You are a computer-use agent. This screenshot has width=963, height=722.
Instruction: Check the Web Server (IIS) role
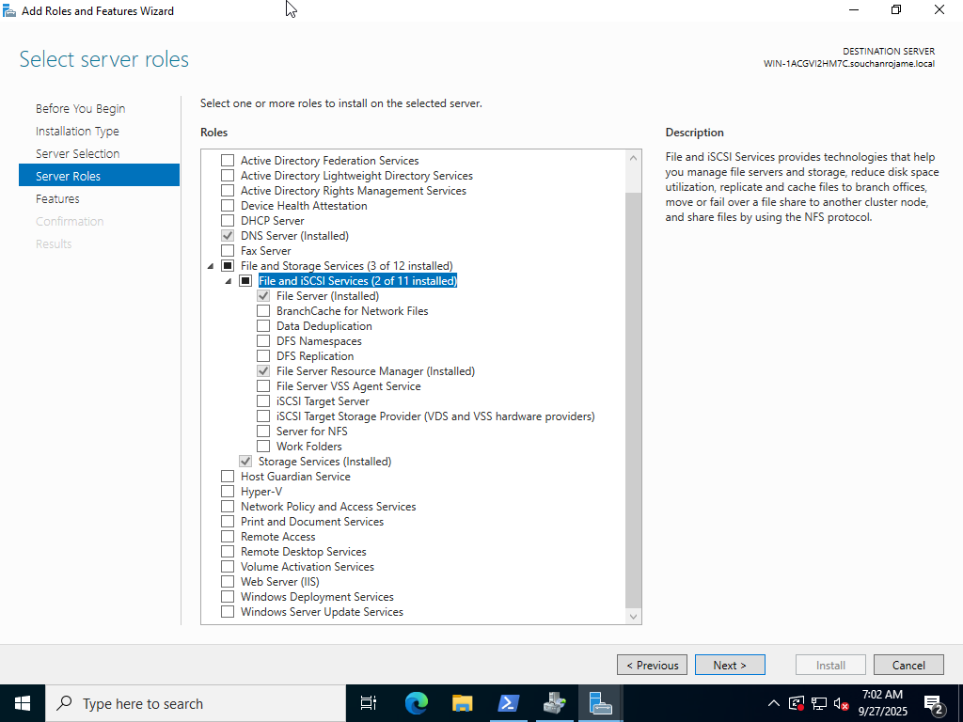(227, 581)
